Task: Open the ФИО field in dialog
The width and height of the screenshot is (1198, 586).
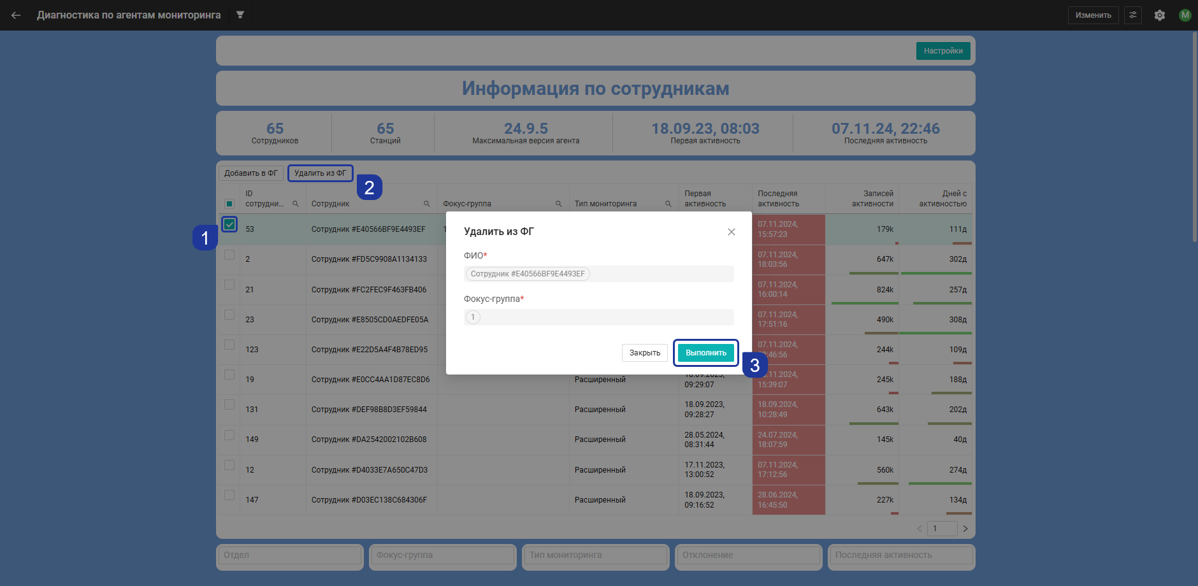Action: point(599,274)
